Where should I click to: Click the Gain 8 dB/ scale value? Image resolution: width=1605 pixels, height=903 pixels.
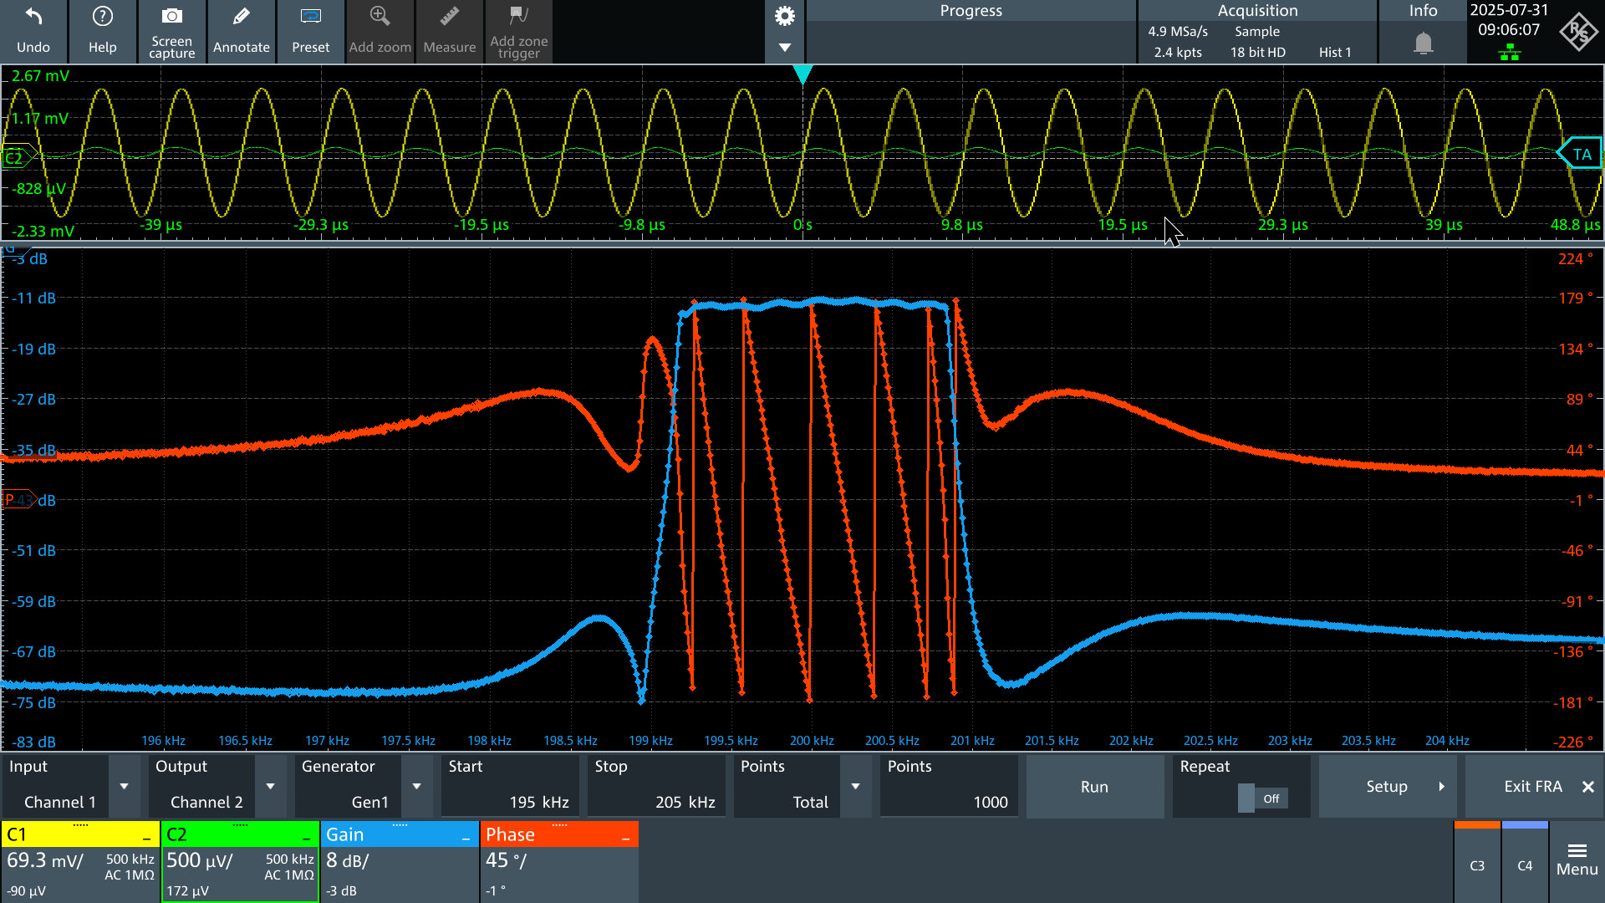tap(347, 860)
